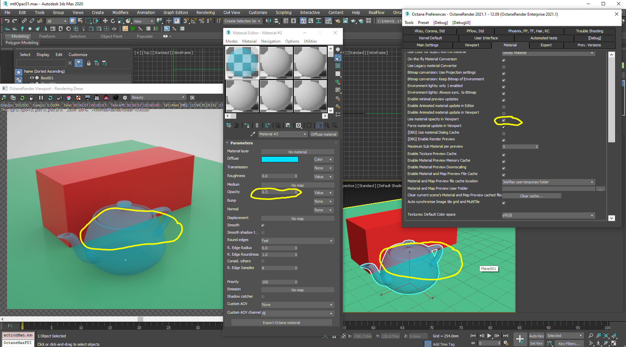This screenshot has width=626, height=347.
Task: Click the Diffuse material type button
Action: coord(323,134)
